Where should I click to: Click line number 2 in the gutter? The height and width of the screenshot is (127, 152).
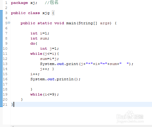point(6,8)
